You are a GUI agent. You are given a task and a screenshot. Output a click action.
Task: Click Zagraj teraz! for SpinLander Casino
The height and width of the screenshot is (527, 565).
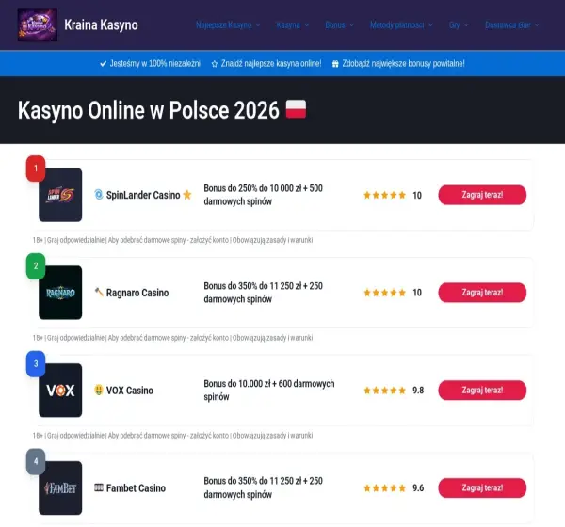pyautogui.click(x=482, y=195)
